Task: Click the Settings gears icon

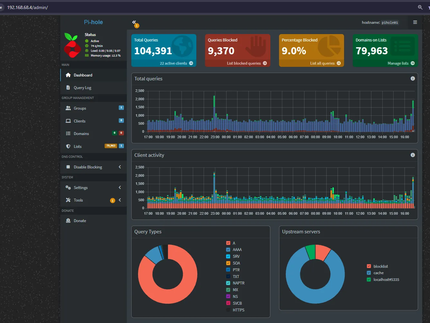Action: (x=68, y=187)
